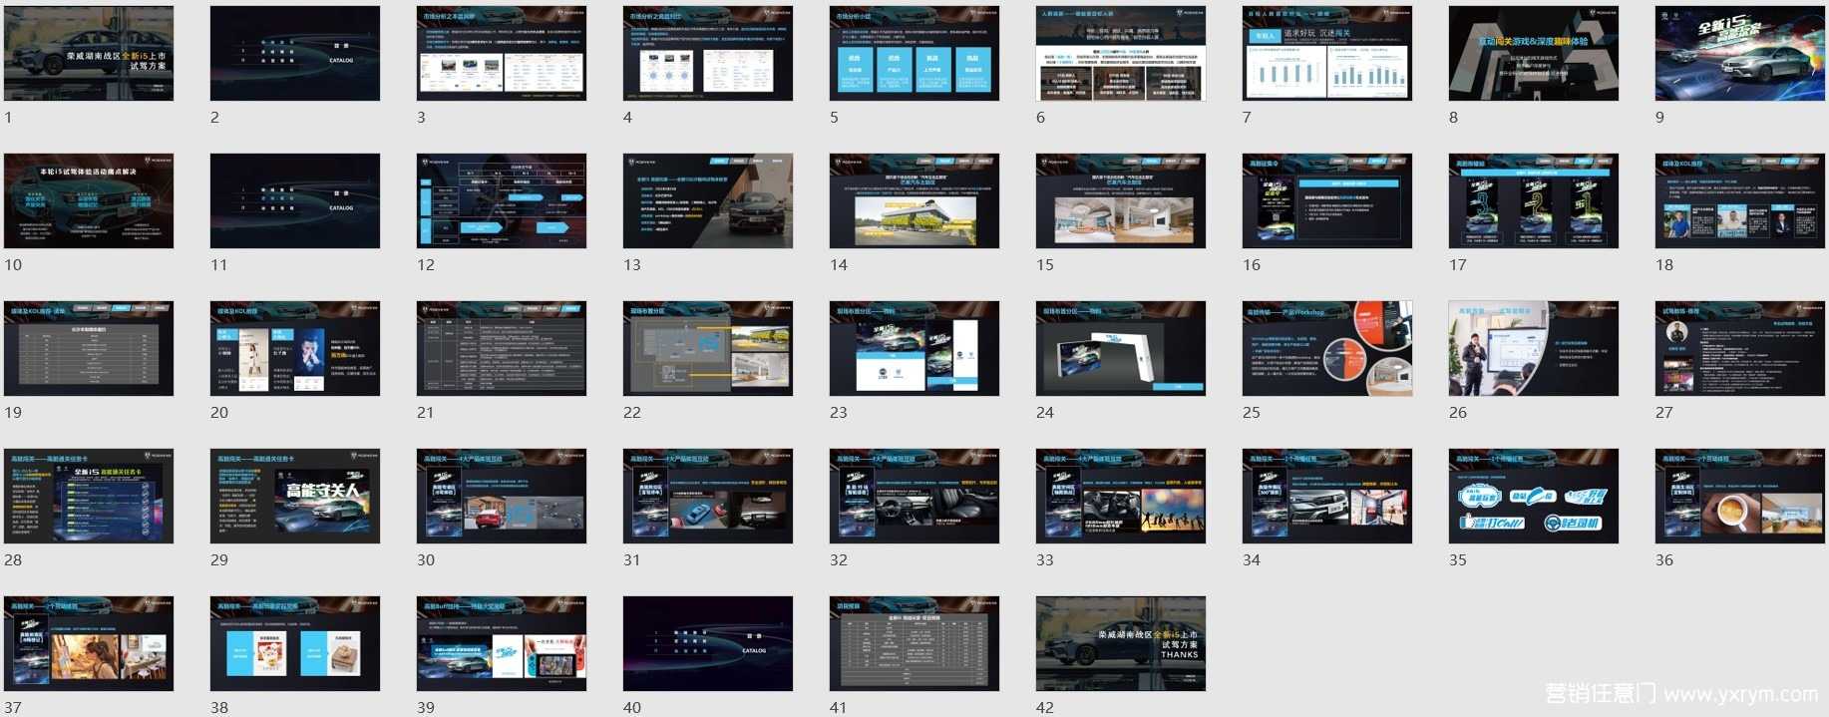Viewport: 1829px width, 717px height.
Task: Select slide 15 showroom interior thumbnail
Action: [x=1121, y=200]
